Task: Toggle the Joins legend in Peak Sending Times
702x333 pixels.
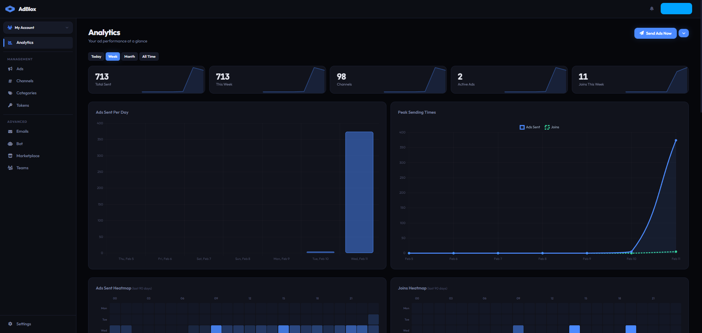Action: tap(552, 127)
